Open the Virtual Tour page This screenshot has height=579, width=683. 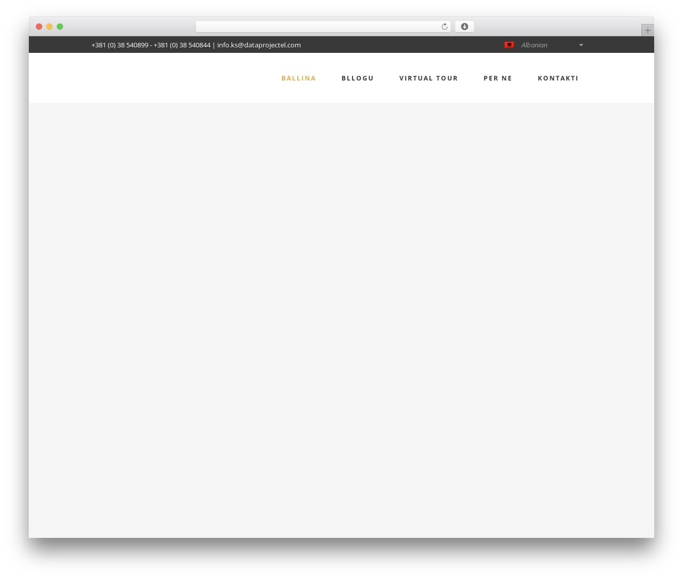coord(428,78)
